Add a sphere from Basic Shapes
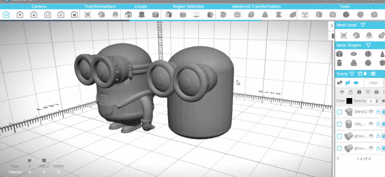385x177 pixels. tap(368, 54)
